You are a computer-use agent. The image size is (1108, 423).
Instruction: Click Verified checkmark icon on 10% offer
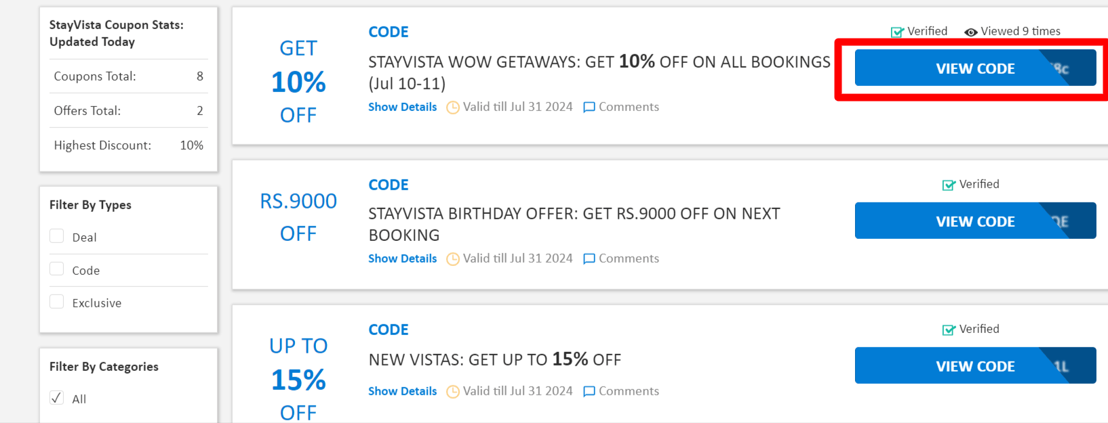(x=897, y=32)
